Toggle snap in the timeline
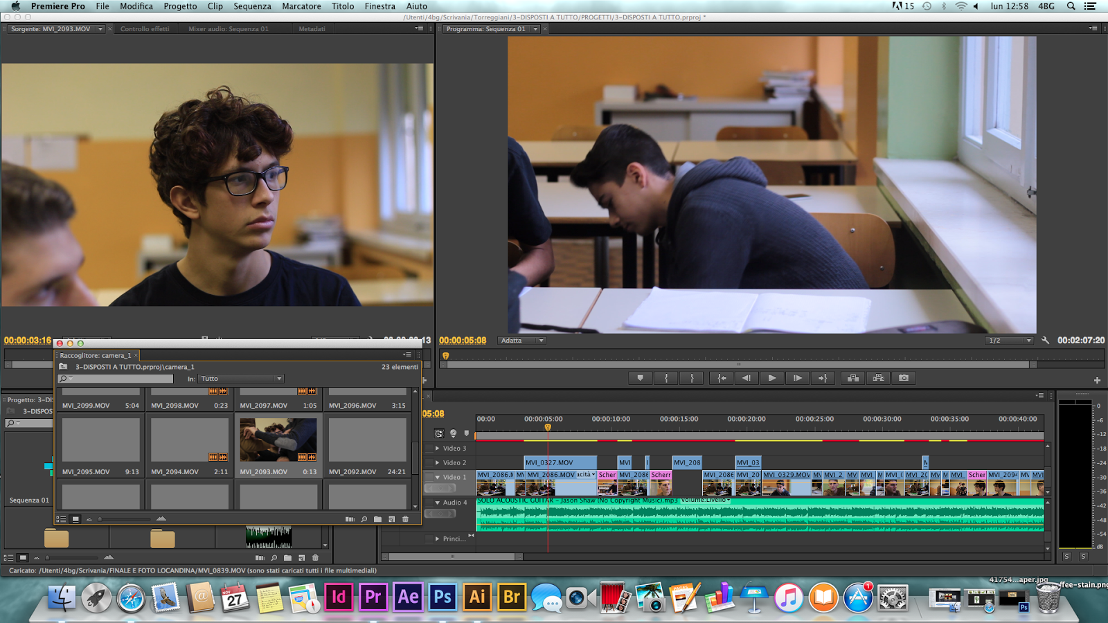1108x623 pixels. [x=439, y=433]
